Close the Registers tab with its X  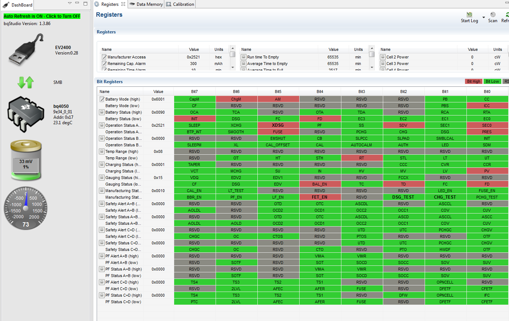pyautogui.click(x=123, y=4)
